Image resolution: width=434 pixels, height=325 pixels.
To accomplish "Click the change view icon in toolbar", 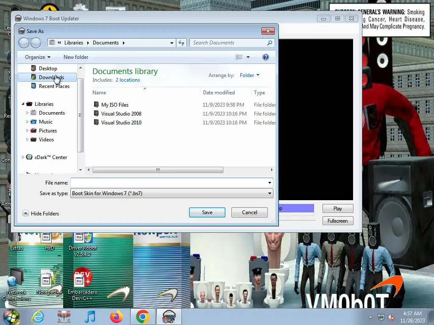I will (239, 57).
